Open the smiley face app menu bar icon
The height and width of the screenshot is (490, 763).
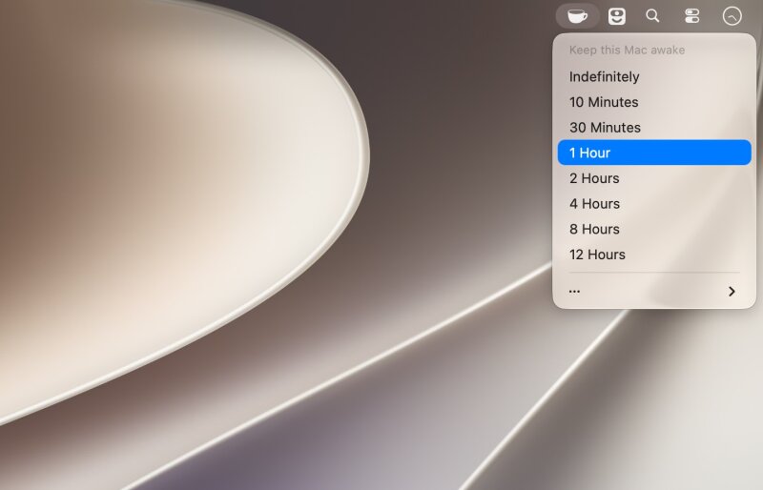point(616,16)
